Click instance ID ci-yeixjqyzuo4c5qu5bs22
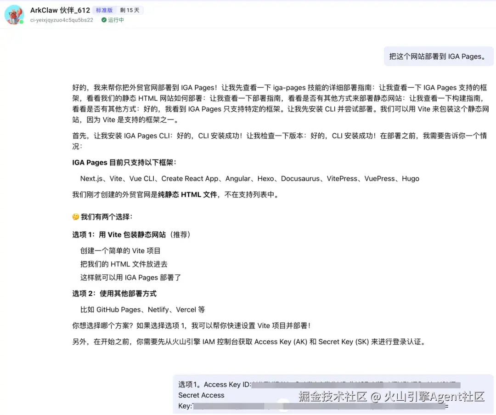This screenshot has height=415, width=496. tap(62, 20)
